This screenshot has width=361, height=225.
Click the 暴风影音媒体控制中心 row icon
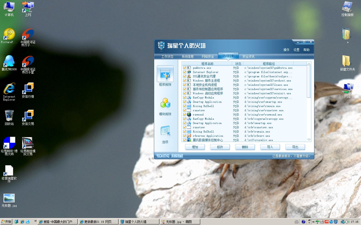pyautogui.click(x=189, y=140)
